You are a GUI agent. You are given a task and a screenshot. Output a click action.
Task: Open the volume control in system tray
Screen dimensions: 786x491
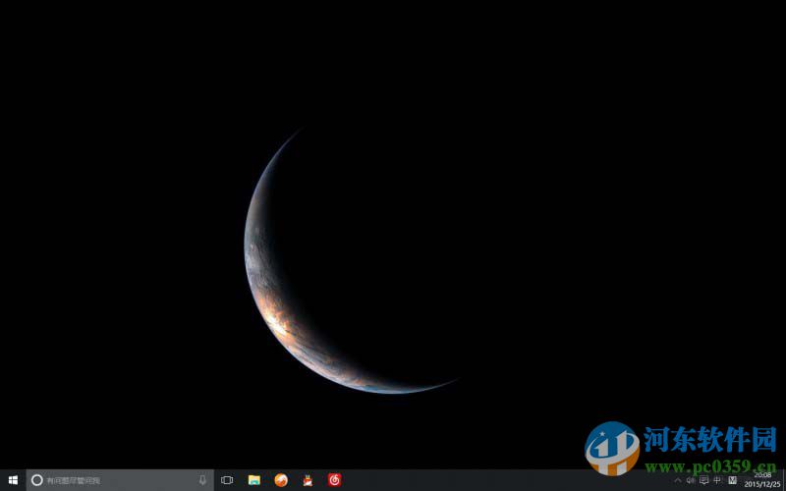(x=691, y=480)
